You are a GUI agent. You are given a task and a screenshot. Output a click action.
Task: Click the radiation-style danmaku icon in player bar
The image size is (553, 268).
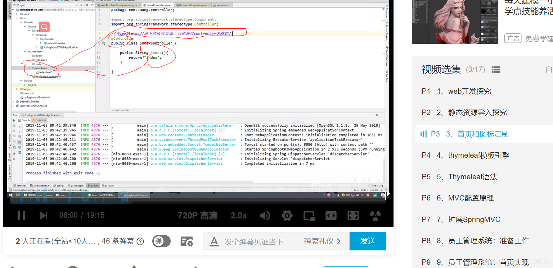point(375,215)
